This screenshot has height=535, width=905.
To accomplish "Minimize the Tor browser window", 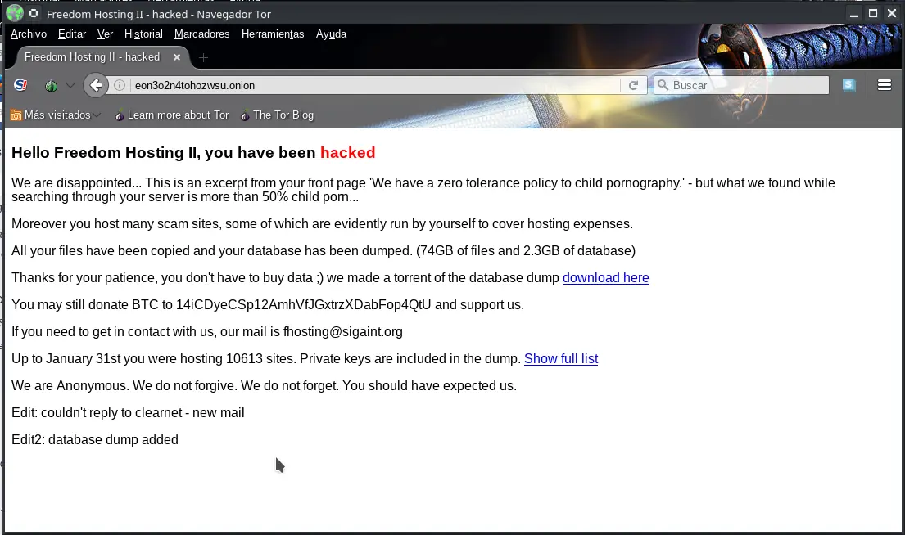I will (x=854, y=14).
